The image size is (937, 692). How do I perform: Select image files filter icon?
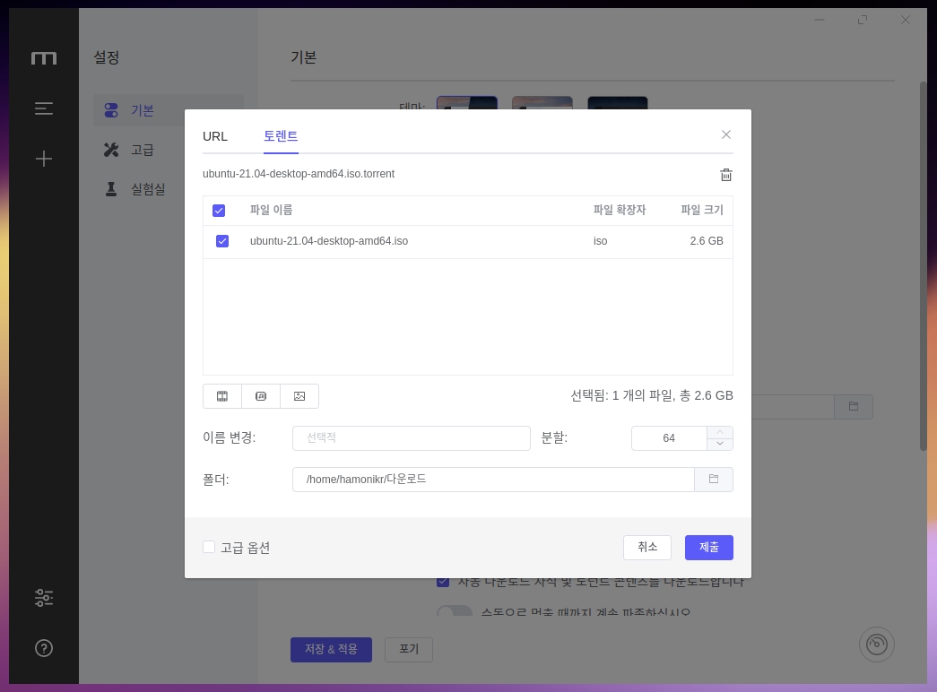coord(299,396)
